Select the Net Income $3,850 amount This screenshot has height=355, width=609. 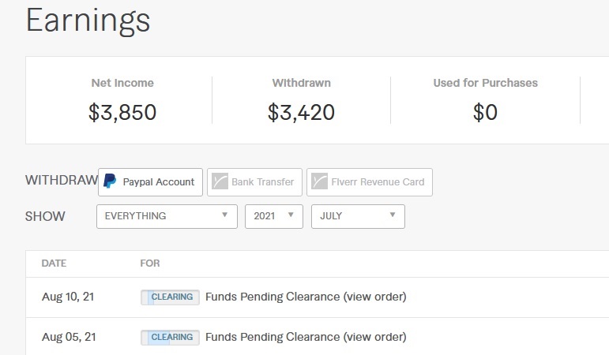click(x=122, y=113)
